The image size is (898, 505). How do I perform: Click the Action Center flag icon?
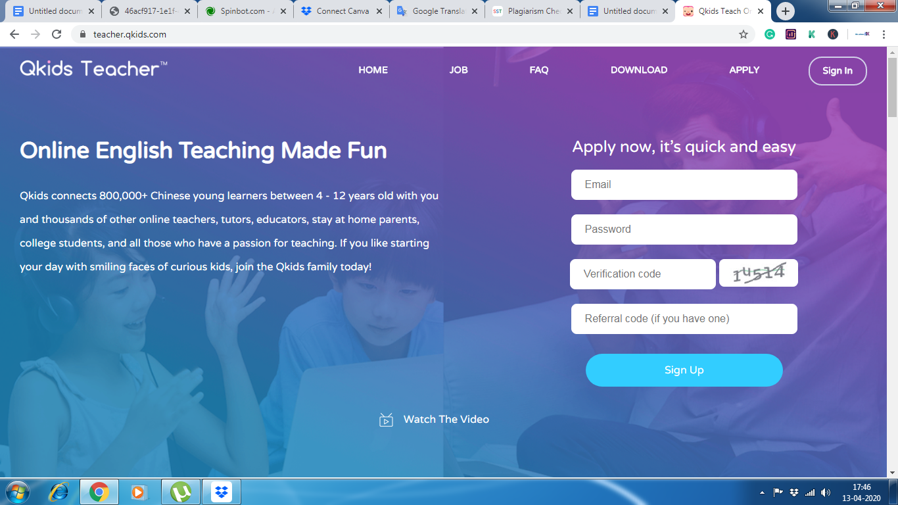778,493
